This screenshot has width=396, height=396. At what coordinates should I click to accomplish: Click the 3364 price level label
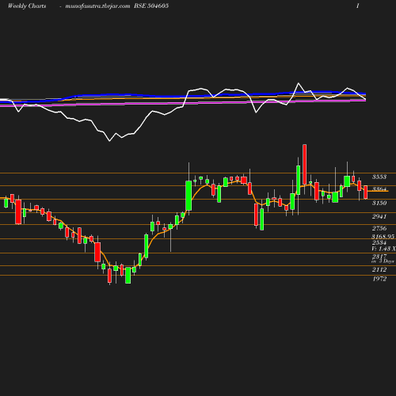pyautogui.click(x=379, y=188)
